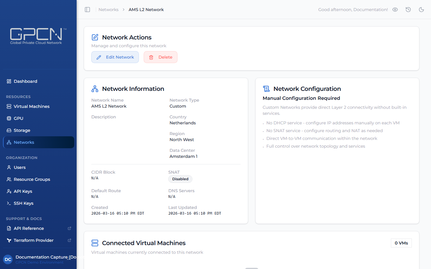Click the eye visibility icon in header
This screenshot has width=431, height=269.
pyautogui.click(x=395, y=10)
